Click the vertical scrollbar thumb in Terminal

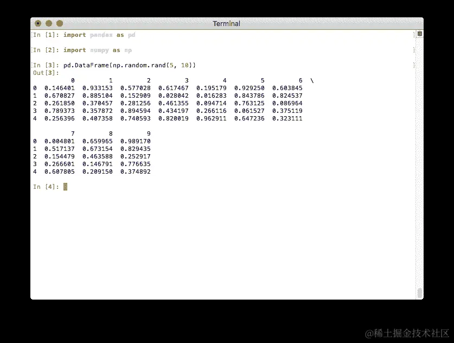[420, 293]
